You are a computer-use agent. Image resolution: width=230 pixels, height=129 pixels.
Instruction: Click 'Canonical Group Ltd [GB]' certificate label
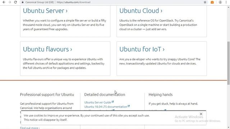tap(39, 2)
